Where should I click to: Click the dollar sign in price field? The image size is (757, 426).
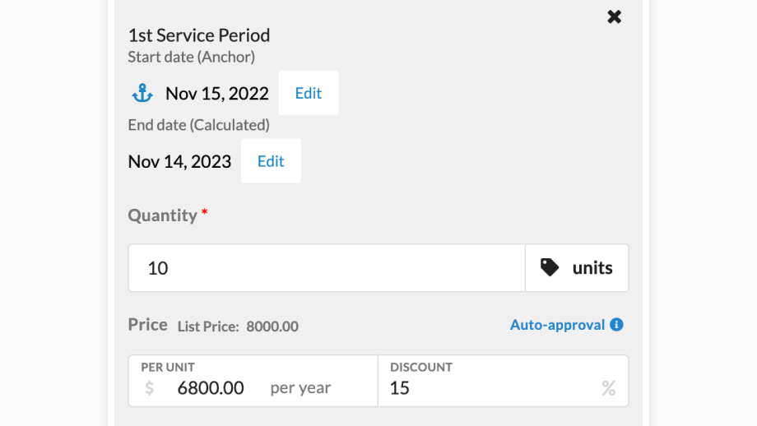149,388
